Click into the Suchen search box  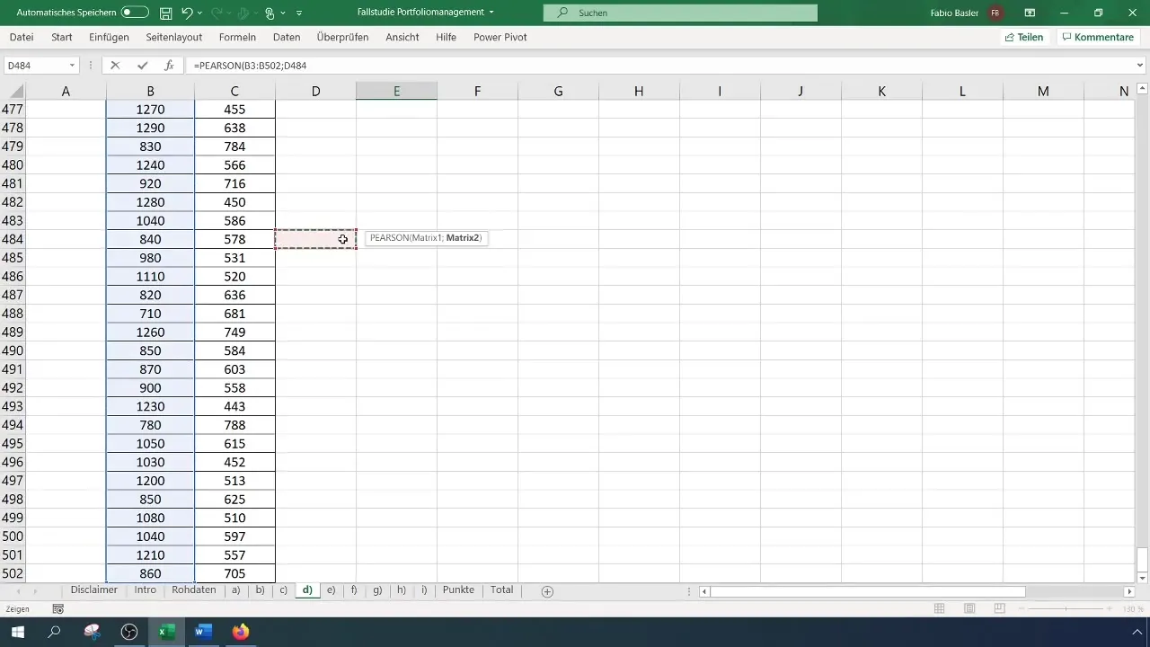click(681, 13)
